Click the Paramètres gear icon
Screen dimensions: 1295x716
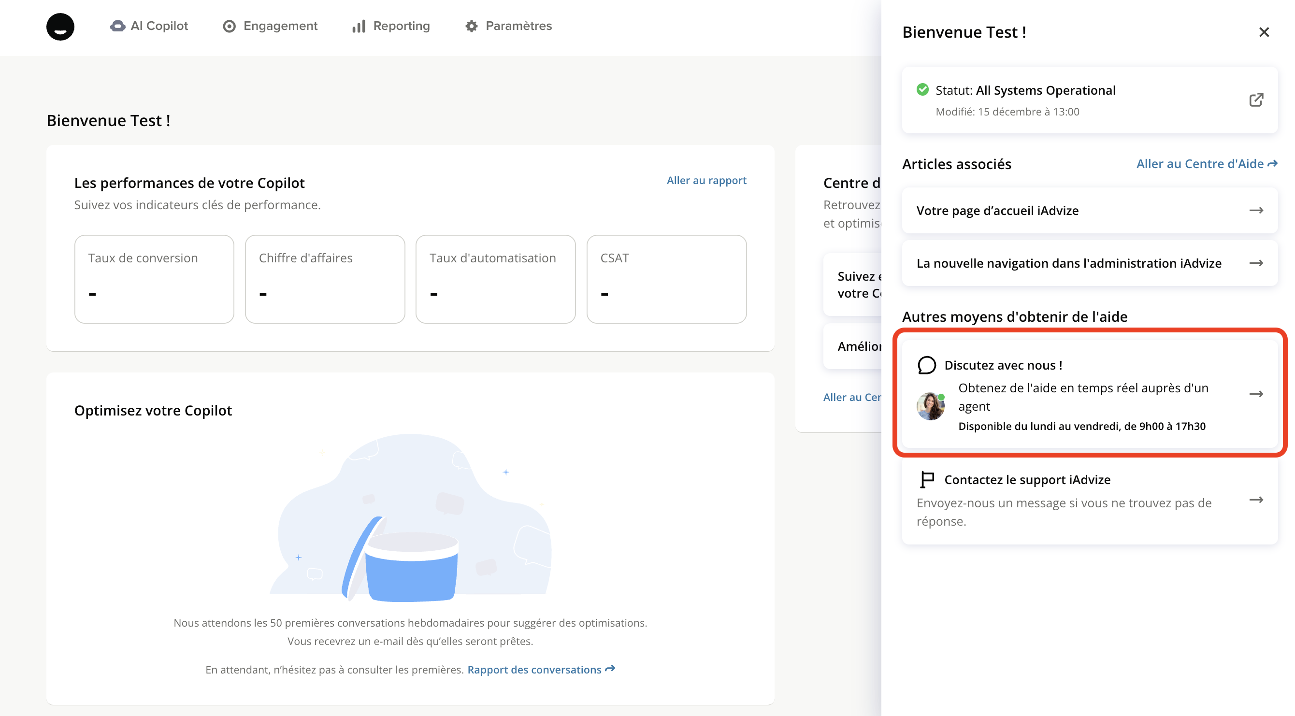(471, 26)
